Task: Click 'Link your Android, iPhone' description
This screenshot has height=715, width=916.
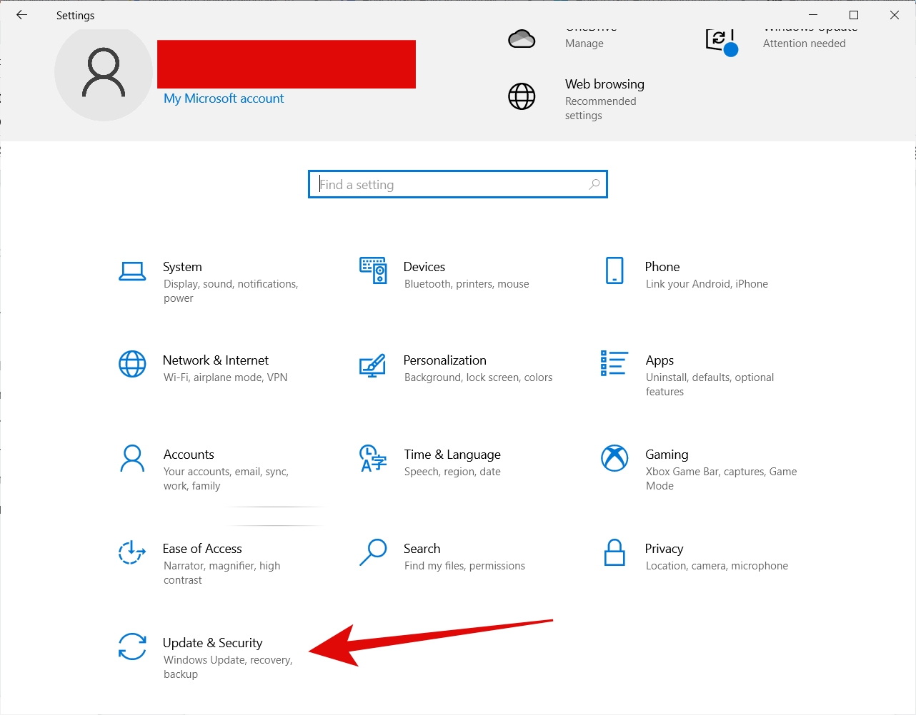Action: pyautogui.click(x=707, y=284)
